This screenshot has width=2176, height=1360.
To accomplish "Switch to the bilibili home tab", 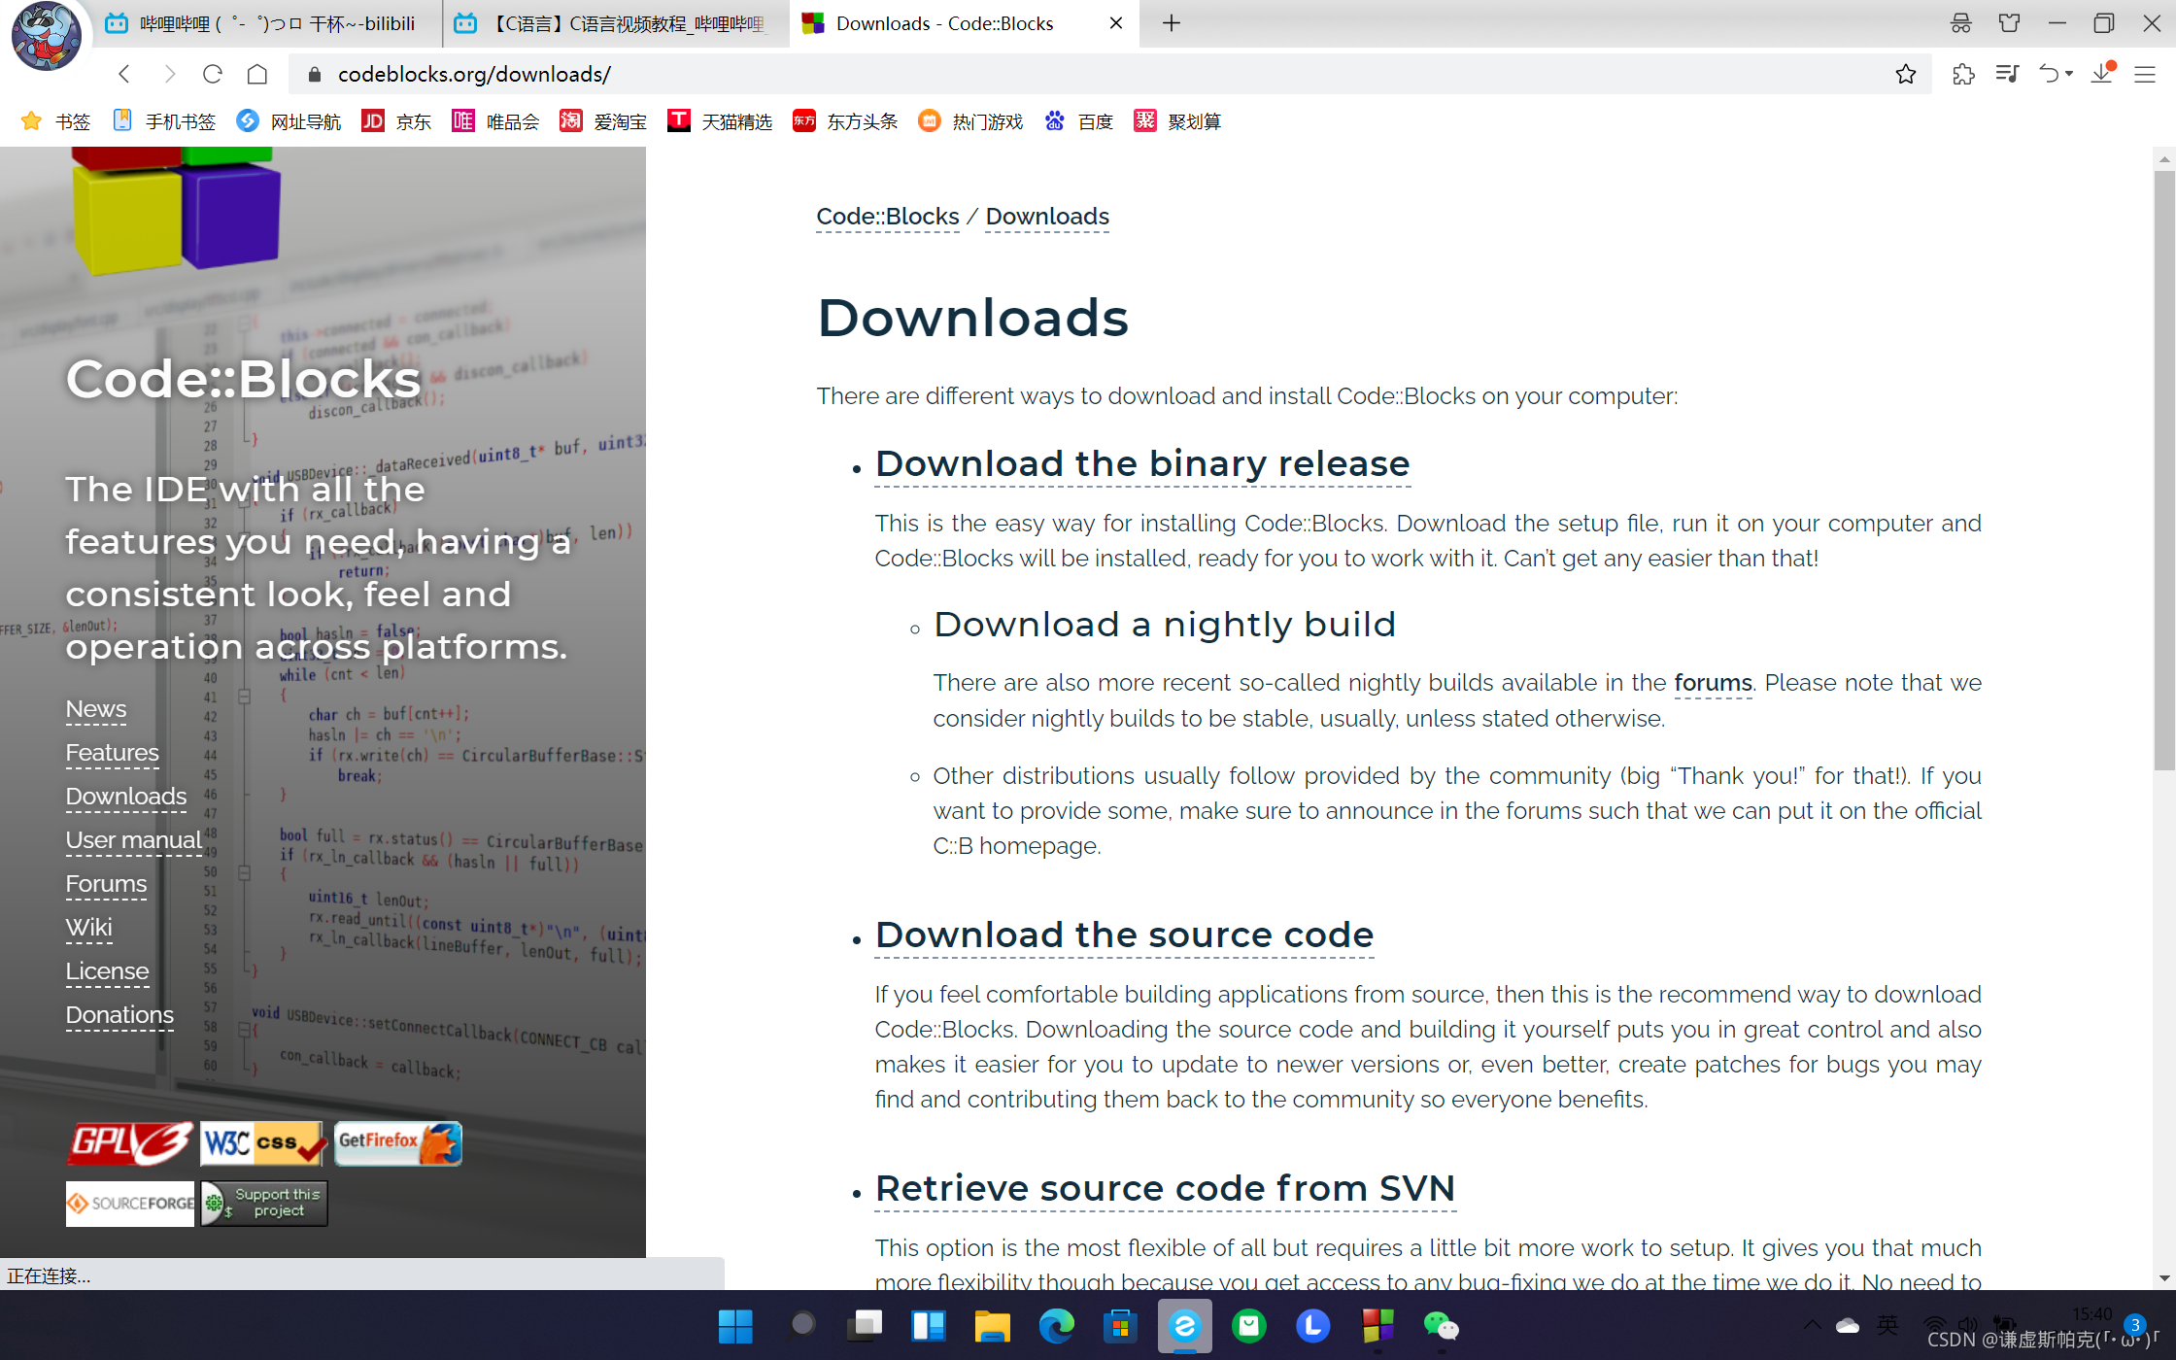I will pos(262,23).
